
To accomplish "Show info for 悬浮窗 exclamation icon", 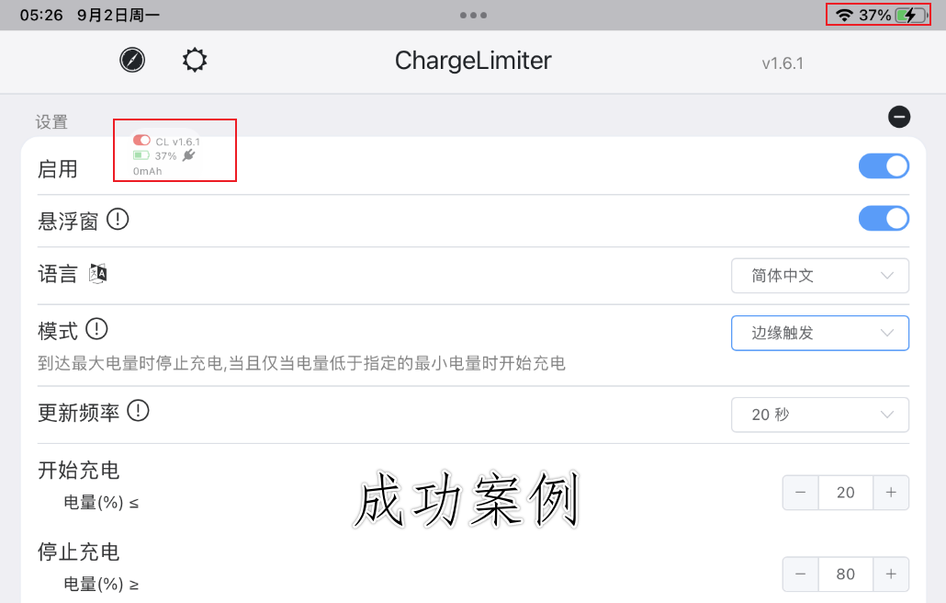I will click(x=118, y=219).
